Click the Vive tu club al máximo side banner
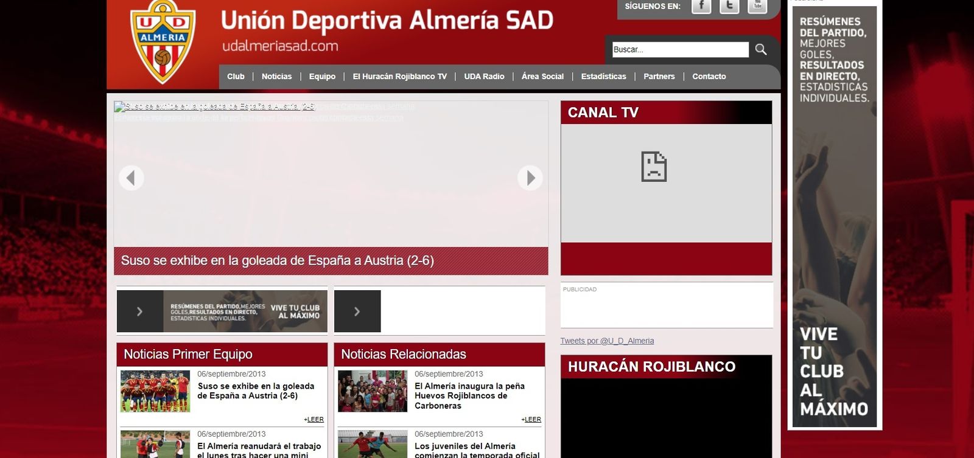 835,216
